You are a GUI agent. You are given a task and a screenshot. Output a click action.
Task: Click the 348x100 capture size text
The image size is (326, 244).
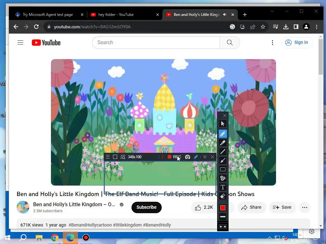(x=135, y=157)
